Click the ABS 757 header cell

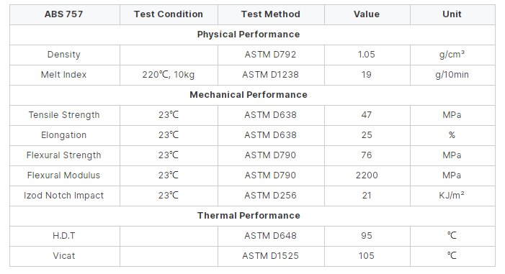click(x=65, y=14)
